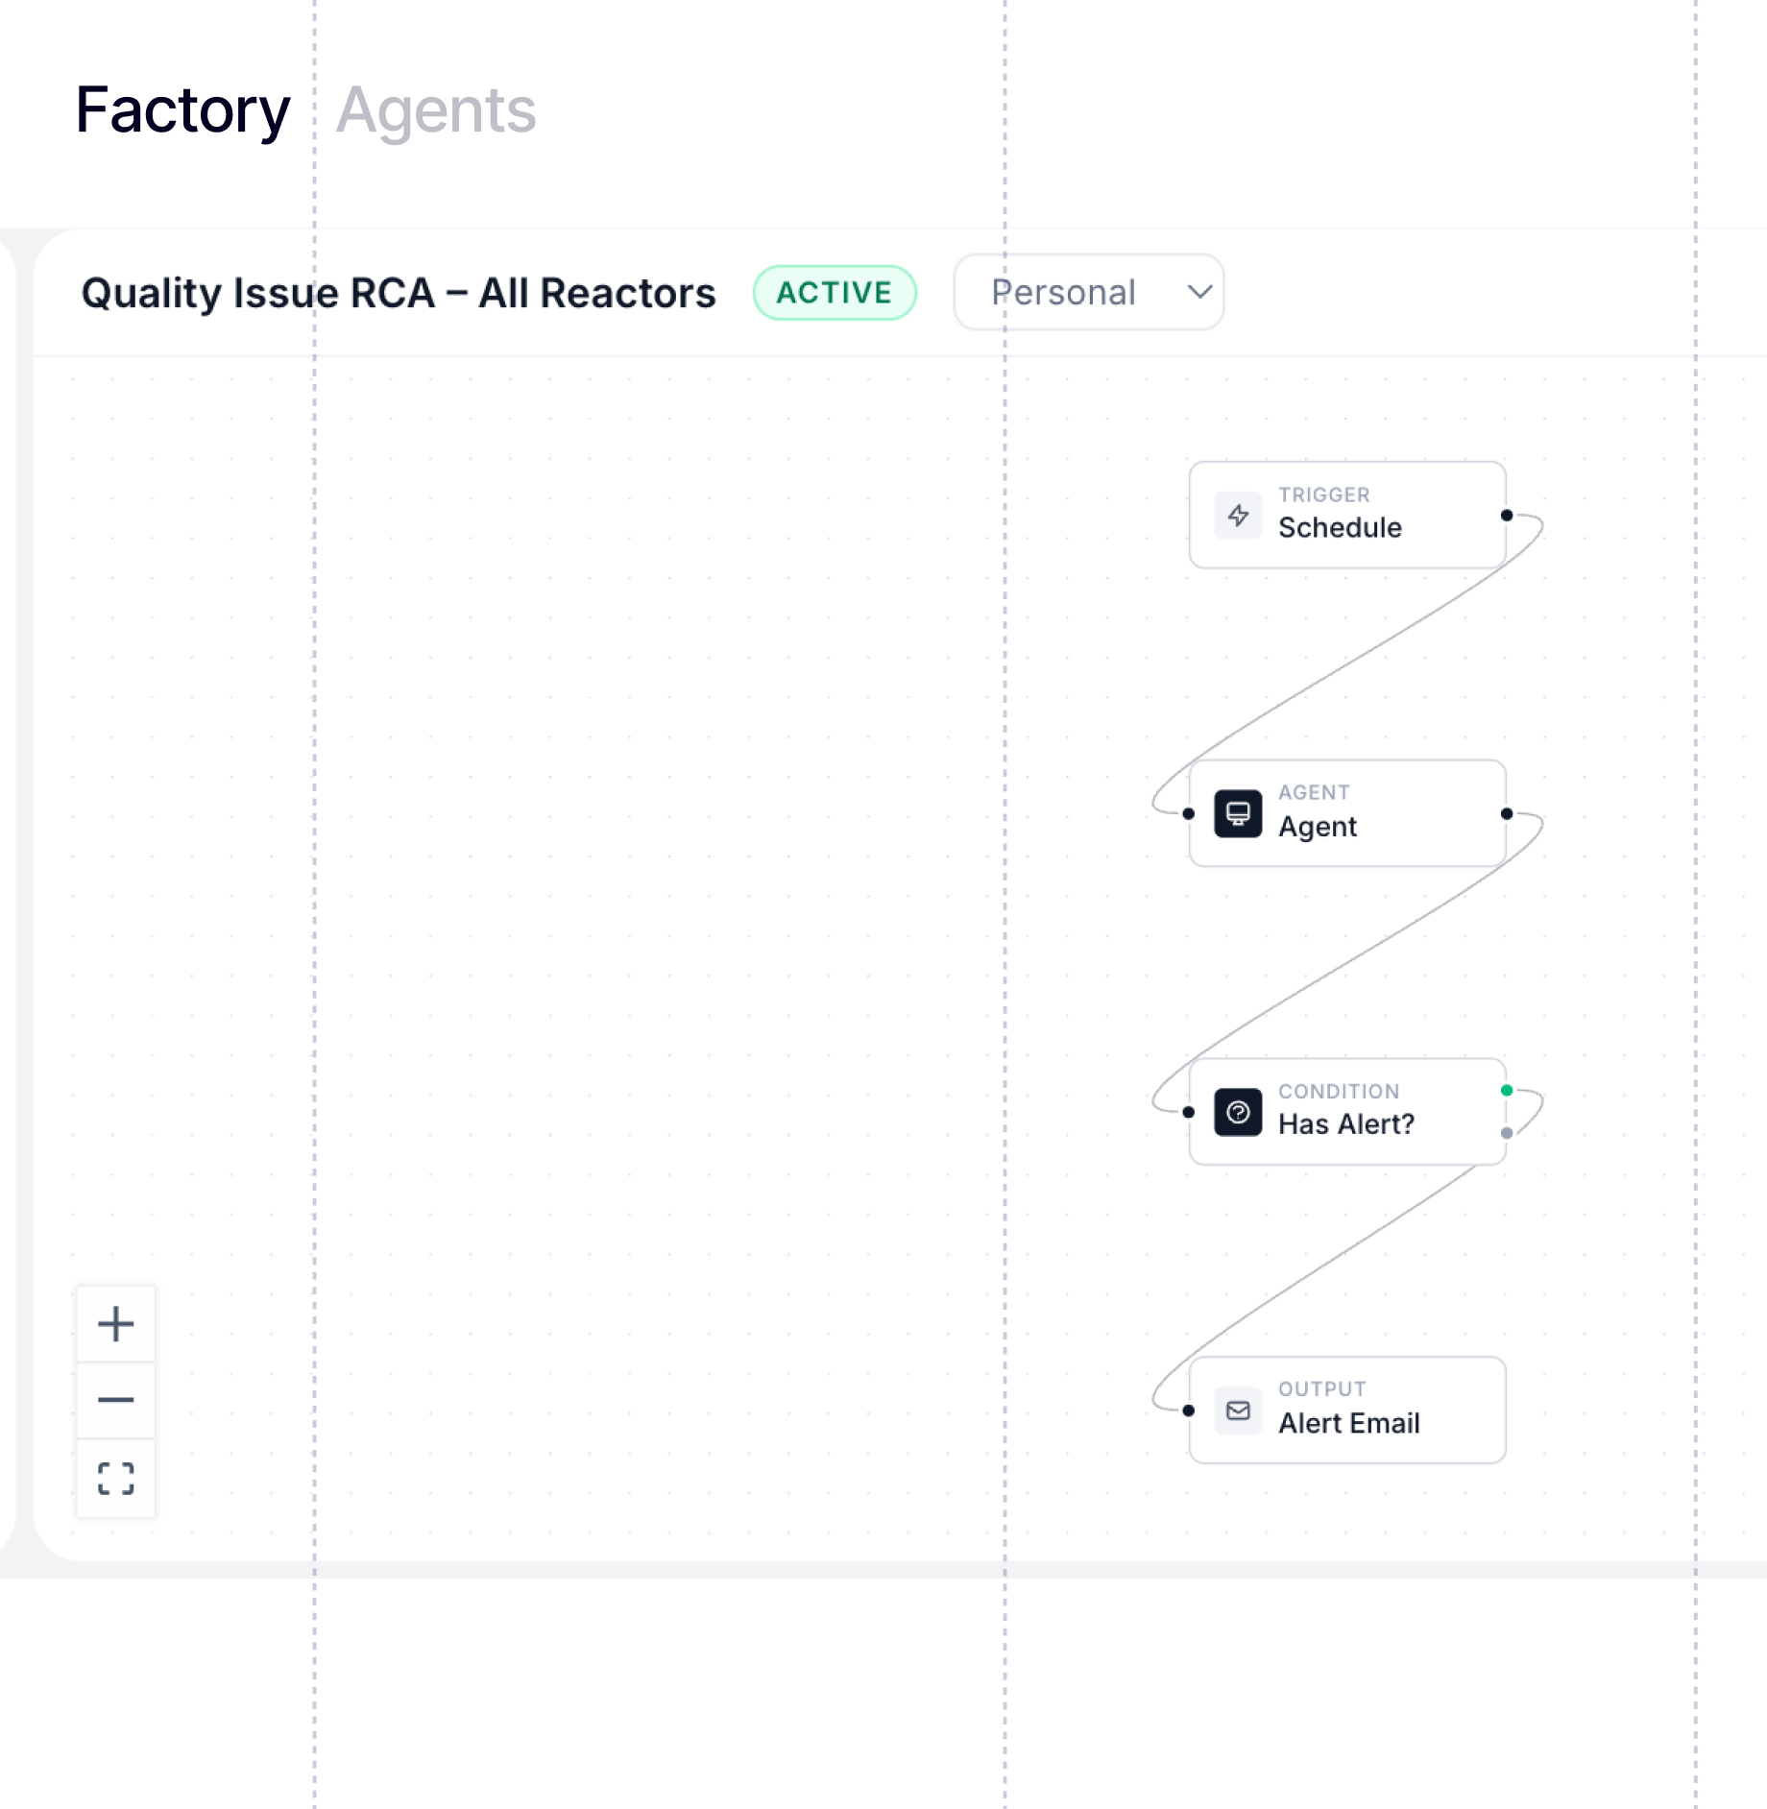The image size is (1767, 1809).
Task: Click the fit view frame icon
Action: tap(116, 1478)
